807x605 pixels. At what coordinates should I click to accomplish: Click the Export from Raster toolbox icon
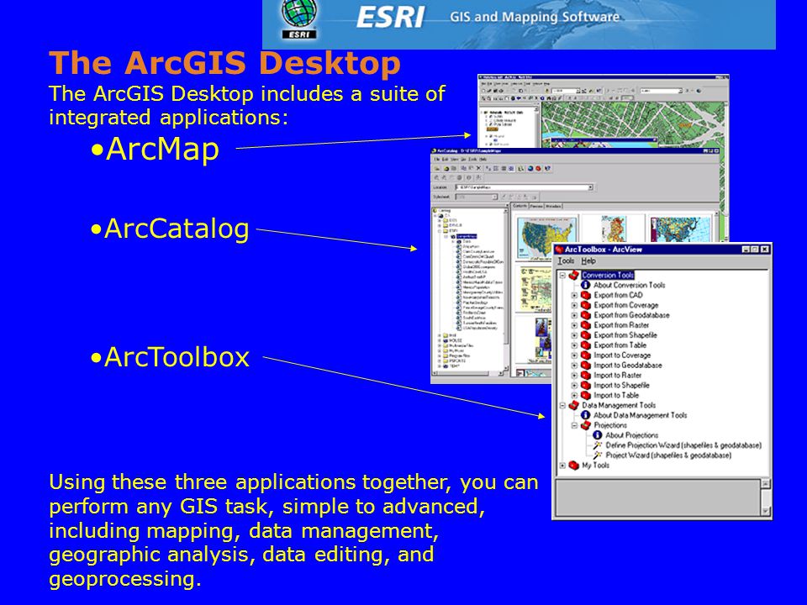(586, 325)
